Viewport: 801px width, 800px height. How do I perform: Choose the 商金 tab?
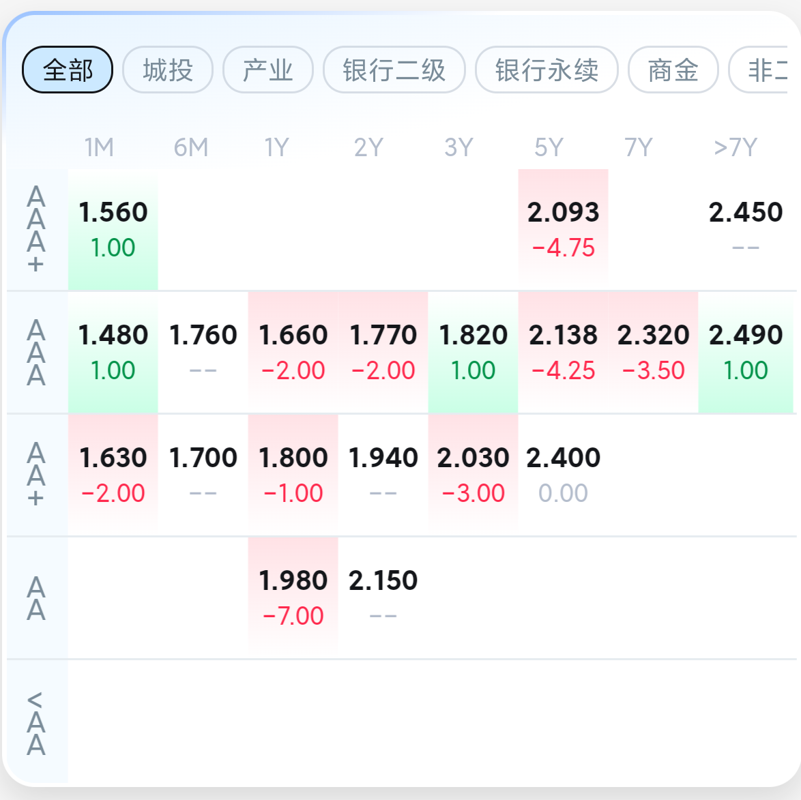click(673, 70)
